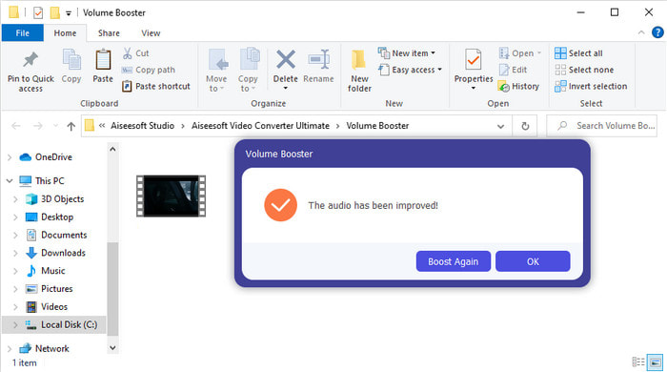Click Select none
This screenshot has height=372, width=667.
pyautogui.click(x=584, y=70)
